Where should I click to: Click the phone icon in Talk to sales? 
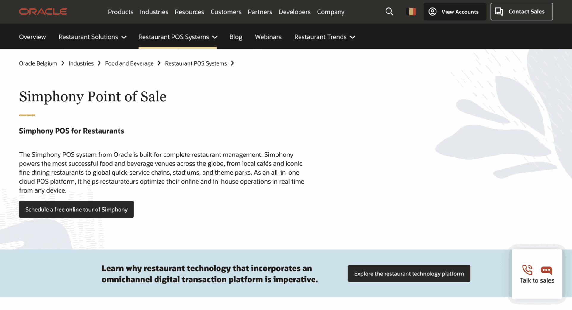[527, 270]
